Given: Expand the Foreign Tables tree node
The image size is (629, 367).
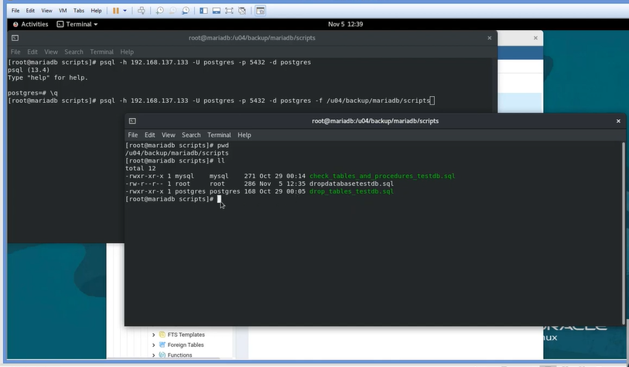Looking at the screenshot, I should tap(153, 345).
